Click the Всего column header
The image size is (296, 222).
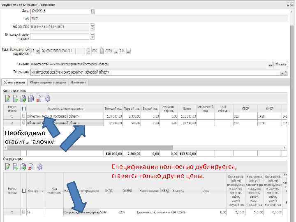pyautogui.click(x=187, y=109)
